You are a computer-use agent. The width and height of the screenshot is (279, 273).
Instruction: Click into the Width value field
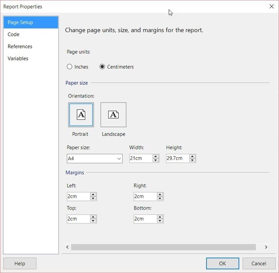[141, 158]
